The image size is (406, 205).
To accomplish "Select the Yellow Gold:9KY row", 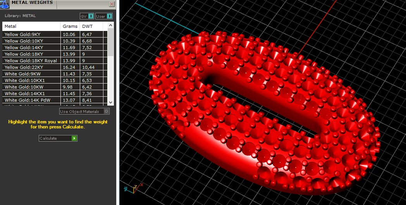I will (55, 34).
